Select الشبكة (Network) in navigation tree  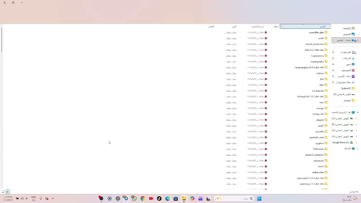pos(350,148)
